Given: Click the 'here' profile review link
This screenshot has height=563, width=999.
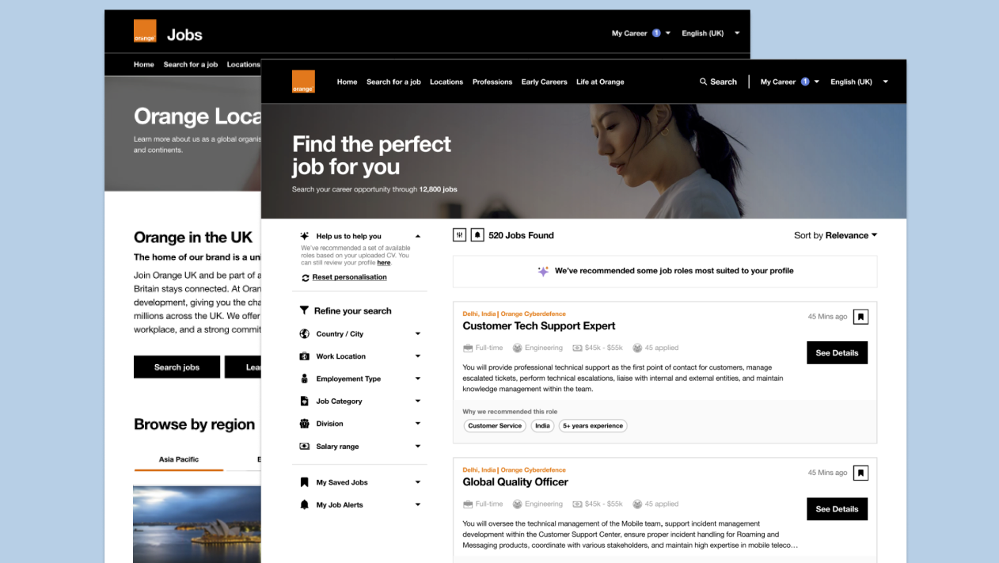Looking at the screenshot, I should coord(383,263).
